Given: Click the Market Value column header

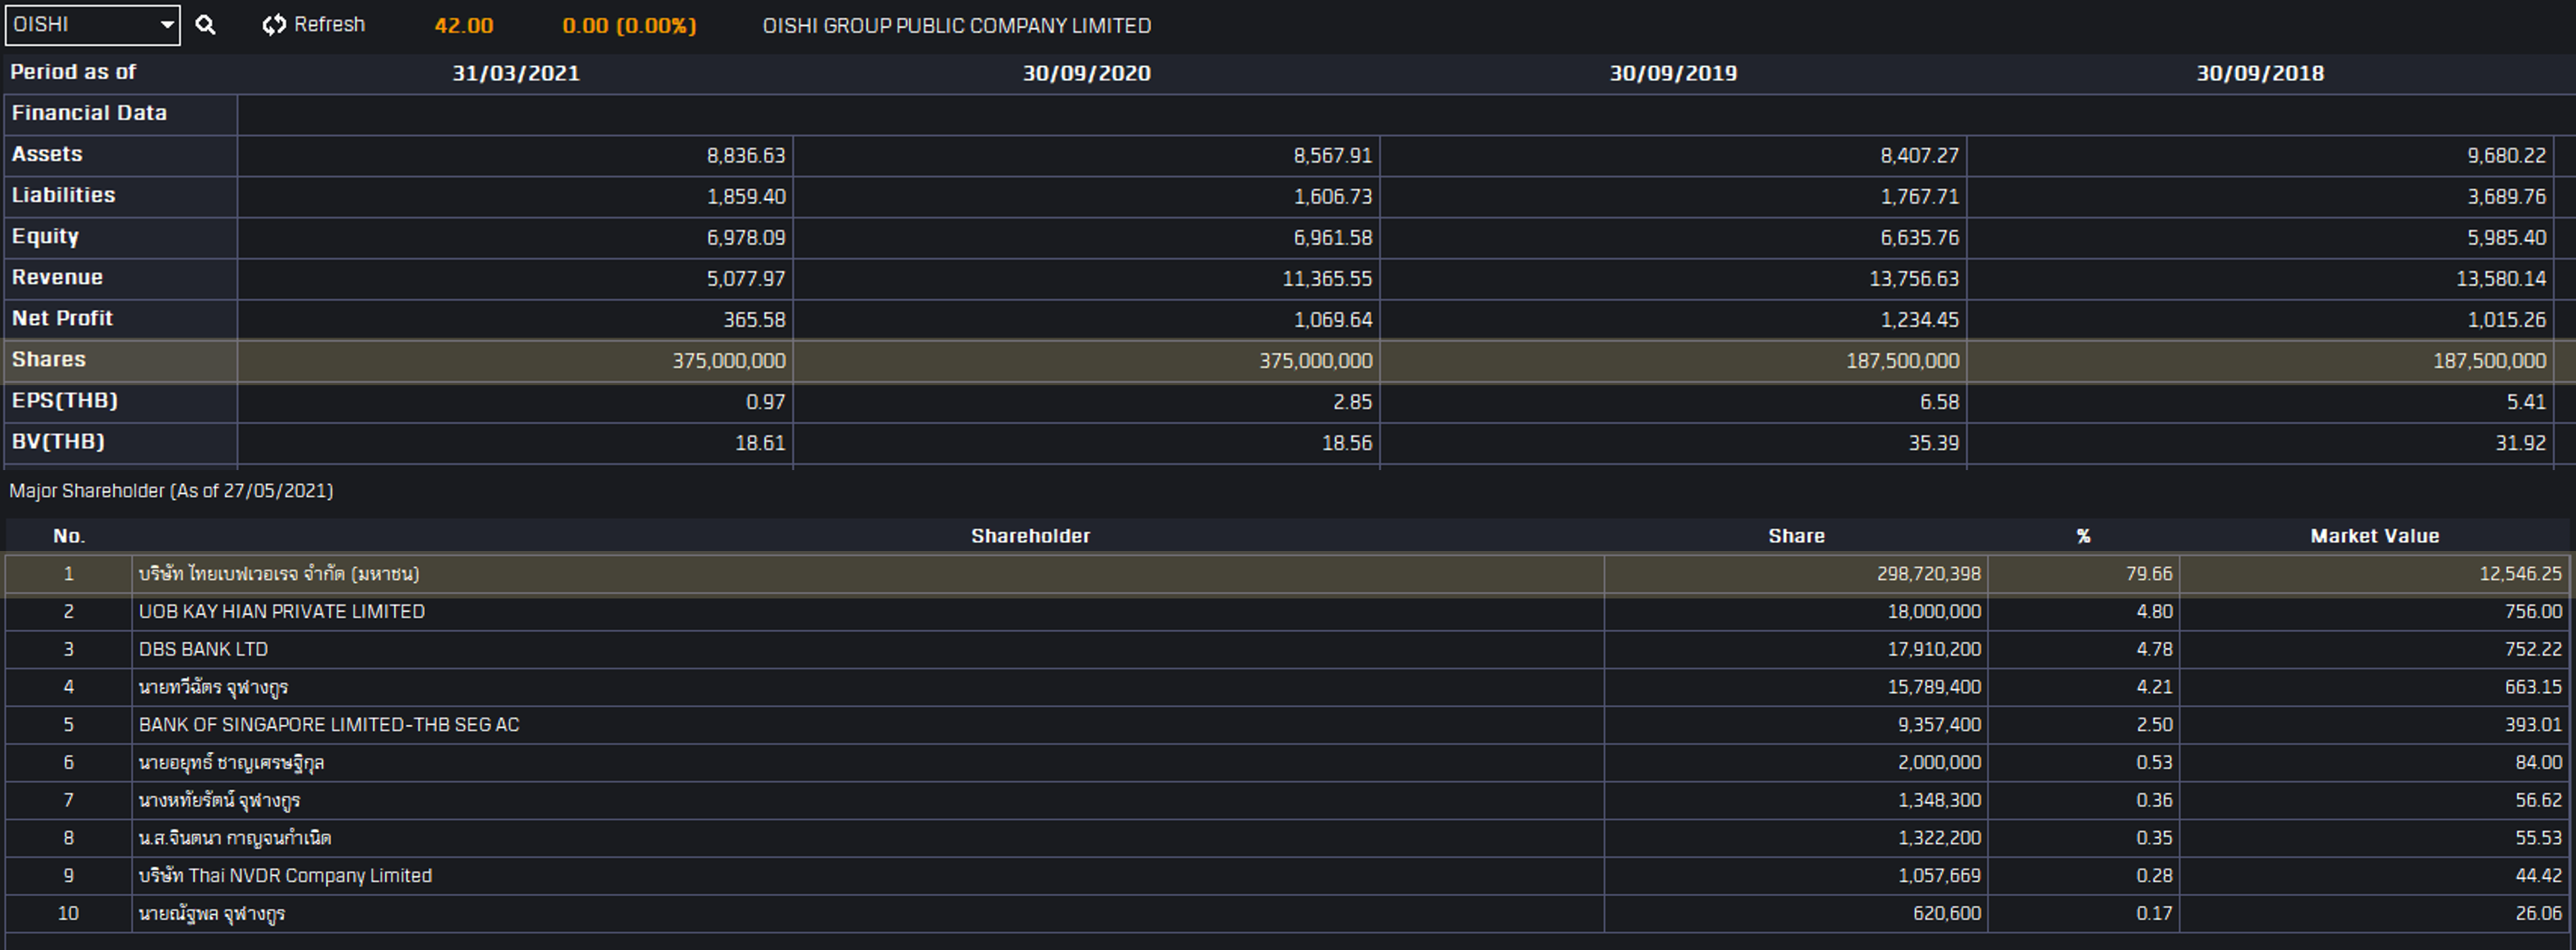Looking at the screenshot, I should point(2375,537).
